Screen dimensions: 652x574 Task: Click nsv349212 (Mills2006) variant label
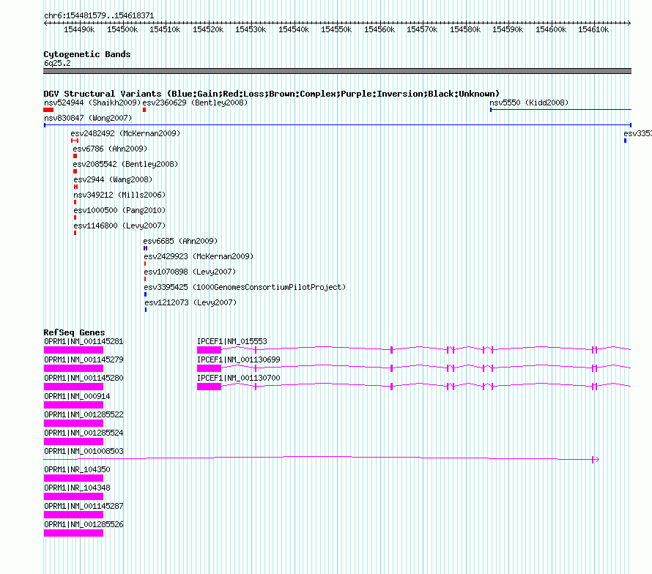119,195
